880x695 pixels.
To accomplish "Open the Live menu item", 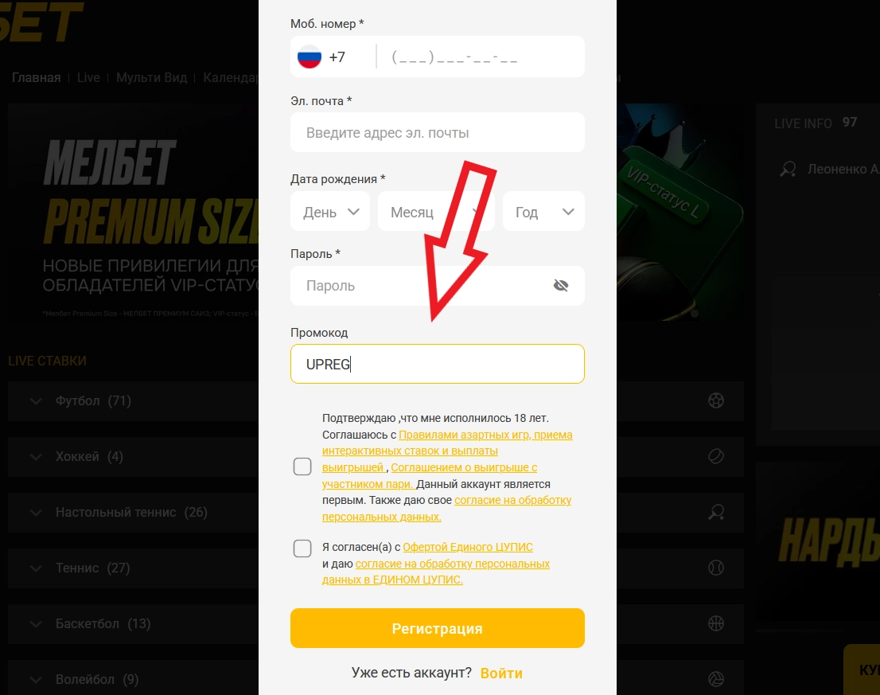I will (x=88, y=78).
